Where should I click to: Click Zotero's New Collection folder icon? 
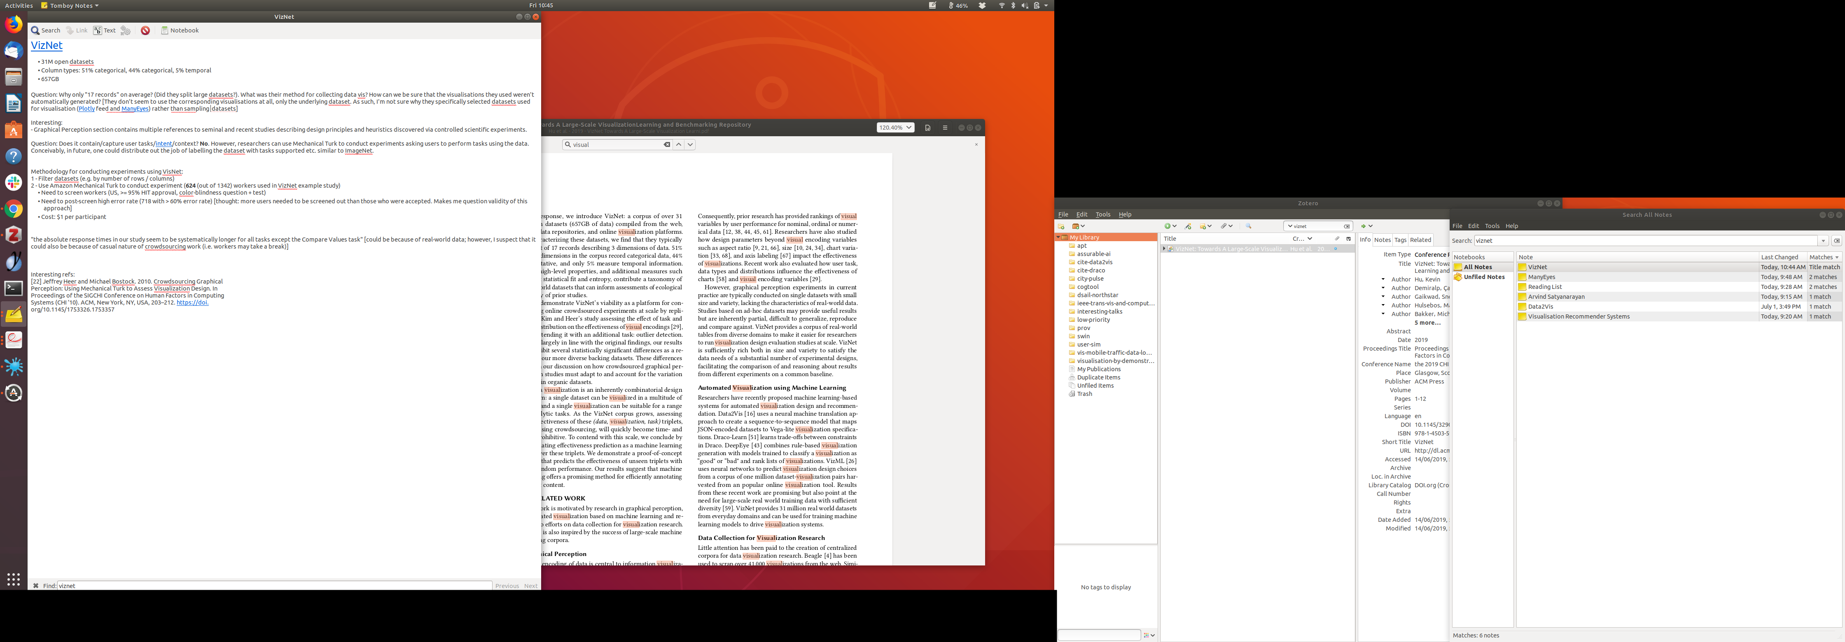[1061, 226]
